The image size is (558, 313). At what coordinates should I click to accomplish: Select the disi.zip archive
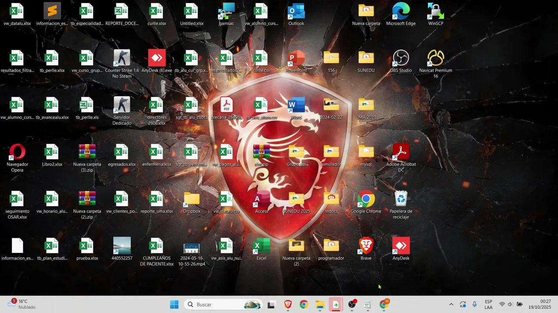coord(261,155)
